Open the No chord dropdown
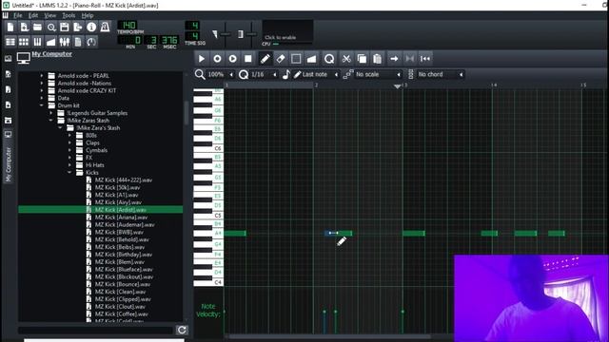 tap(441, 74)
